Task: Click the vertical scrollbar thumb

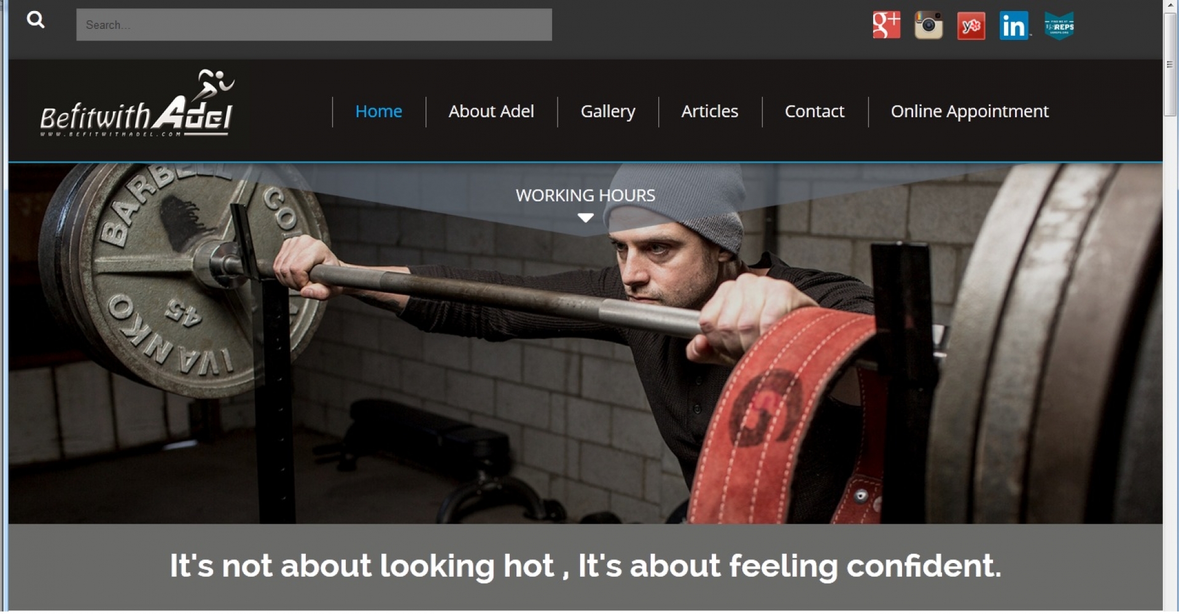Action: [x=1170, y=64]
